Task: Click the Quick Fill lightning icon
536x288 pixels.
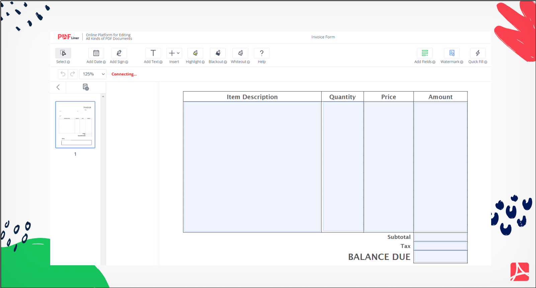Action: point(478,53)
